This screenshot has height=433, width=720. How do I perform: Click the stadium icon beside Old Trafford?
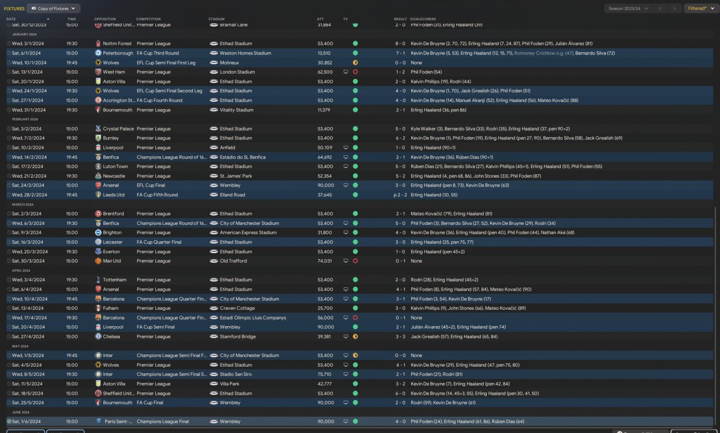pyautogui.click(x=214, y=261)
